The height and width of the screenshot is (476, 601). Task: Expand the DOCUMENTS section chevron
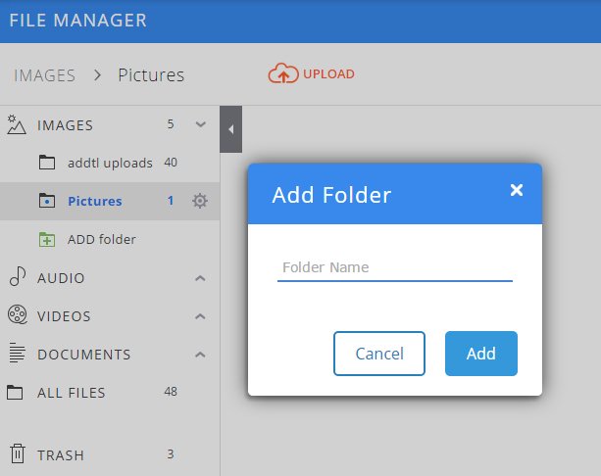[200, 355]
